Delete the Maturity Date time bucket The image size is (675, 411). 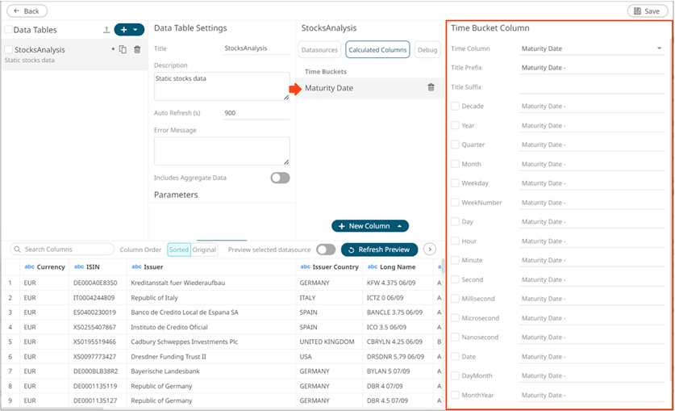tap(431, 87)
